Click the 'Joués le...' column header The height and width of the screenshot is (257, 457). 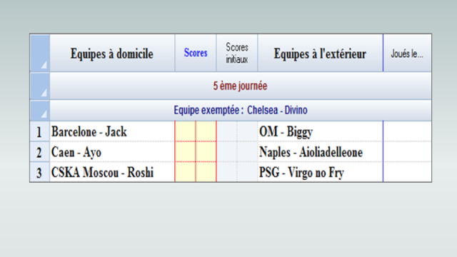coord(407,53)
